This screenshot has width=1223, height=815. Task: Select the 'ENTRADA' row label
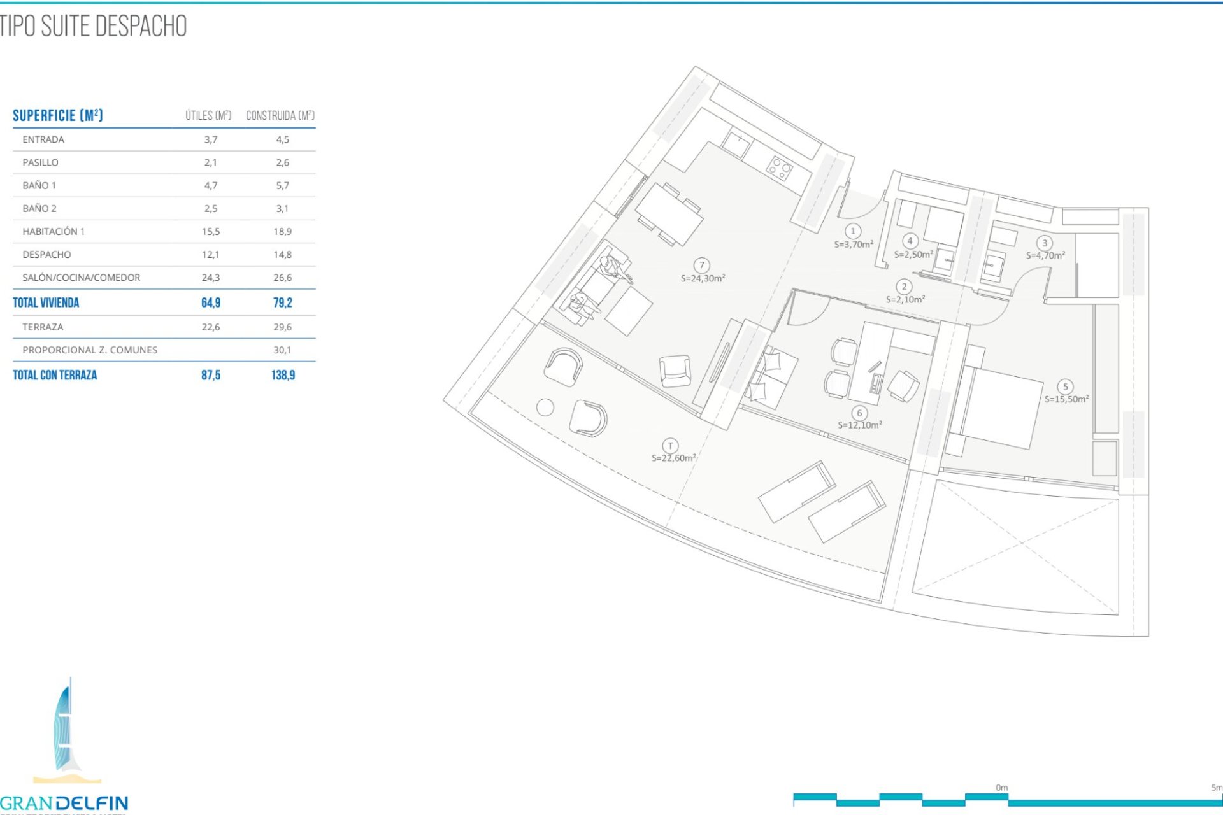(43, 139)
